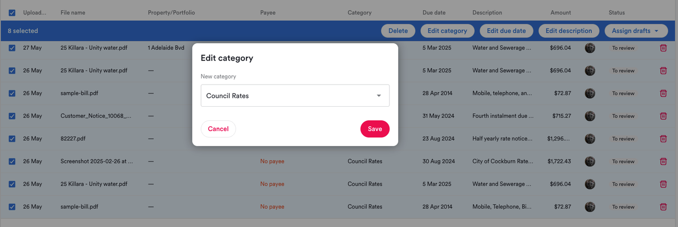The height and width of the screenshot is (227, 678).
Task: Click trash icon on last sample-bill.pdf row
Action: point(663,207)
